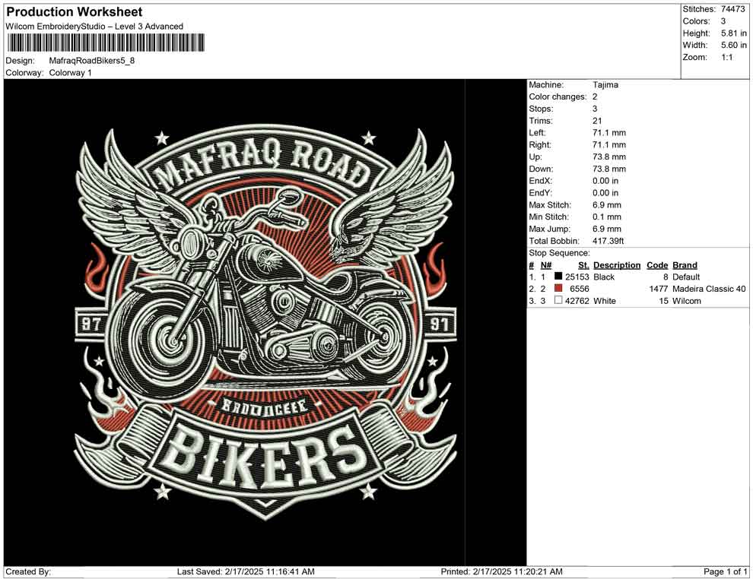The width and height of the screenshot is (753, 579).
Task: Click the white thread color swatch
Action: tap(558, 302)
